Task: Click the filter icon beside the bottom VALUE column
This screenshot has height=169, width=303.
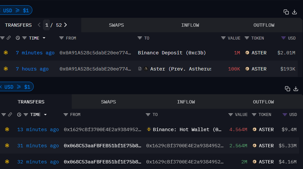Action: [x=231, y=115]
